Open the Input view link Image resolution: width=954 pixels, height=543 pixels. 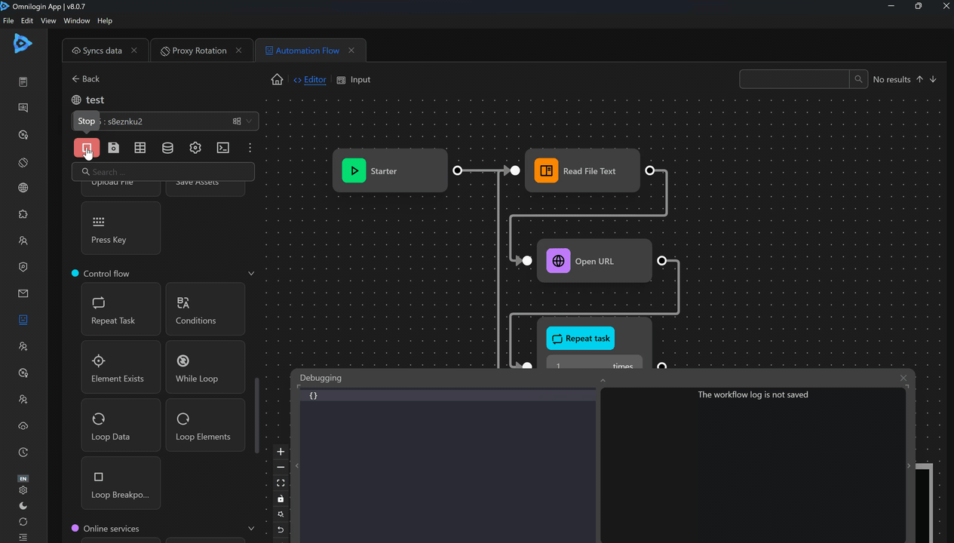(360, 80)
